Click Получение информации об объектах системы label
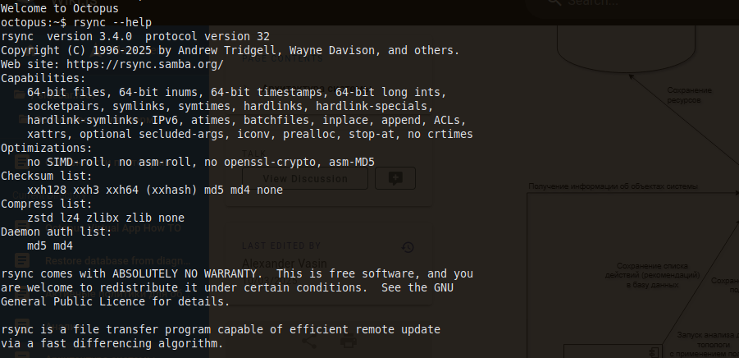The image size is (739, 358). [x=613, y=187]
